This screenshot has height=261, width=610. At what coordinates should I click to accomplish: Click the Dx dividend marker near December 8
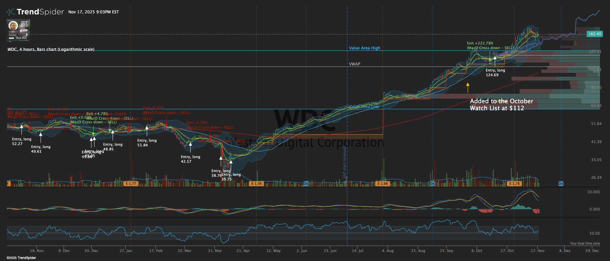click(561, 183)
